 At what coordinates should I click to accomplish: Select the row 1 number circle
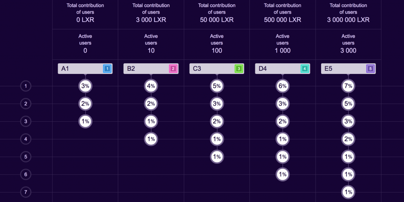coord(26,86)
